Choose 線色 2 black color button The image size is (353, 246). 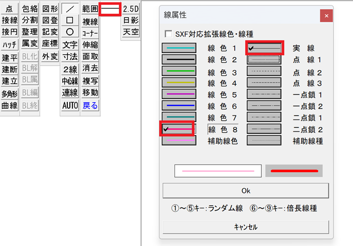(x=179, y=59)
